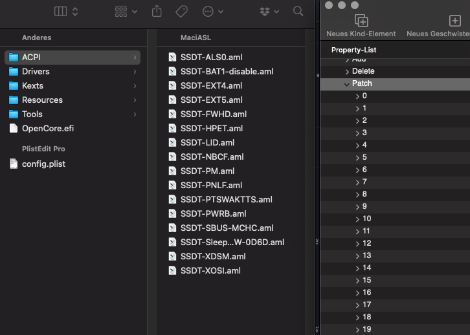Click the Share icon in Finder toolbar
The width and height of the screenshot is (470, 335).
pos(157,12)
